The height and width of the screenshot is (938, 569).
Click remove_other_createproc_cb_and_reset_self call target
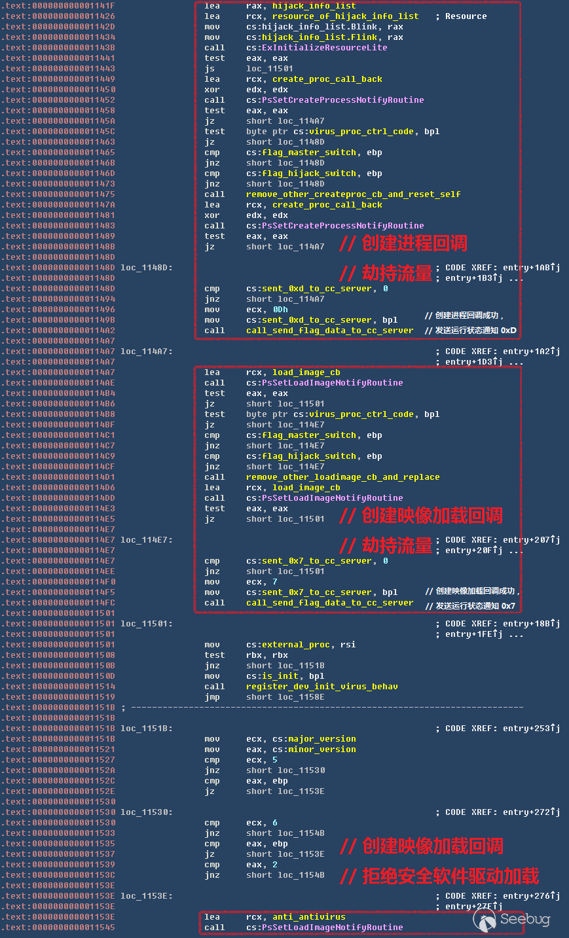[x=354, y=194]
